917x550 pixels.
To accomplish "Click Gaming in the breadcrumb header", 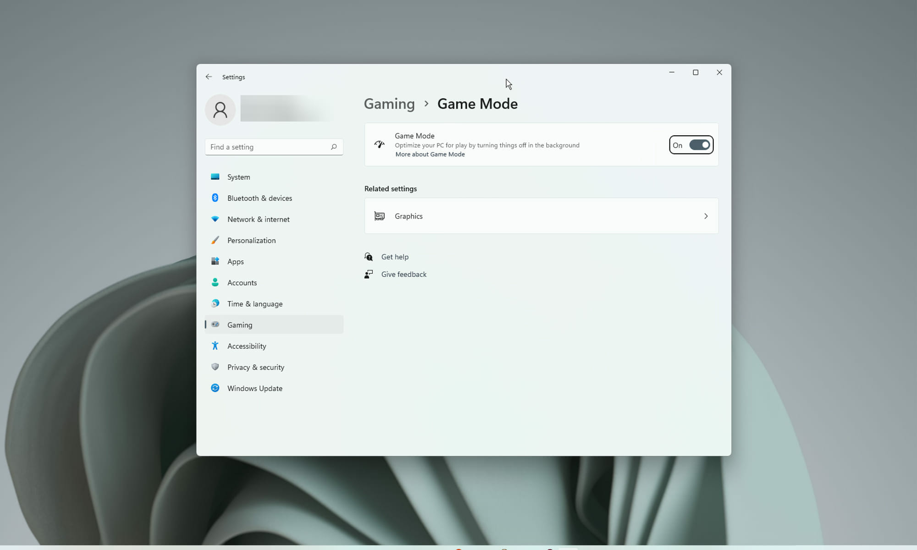I will pos(389,104).
